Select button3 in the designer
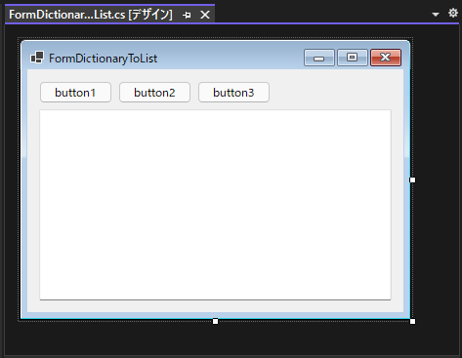Image resolution: width=462 pixels, height=358 pixels. pyautogui.click(x=233, y=93)
